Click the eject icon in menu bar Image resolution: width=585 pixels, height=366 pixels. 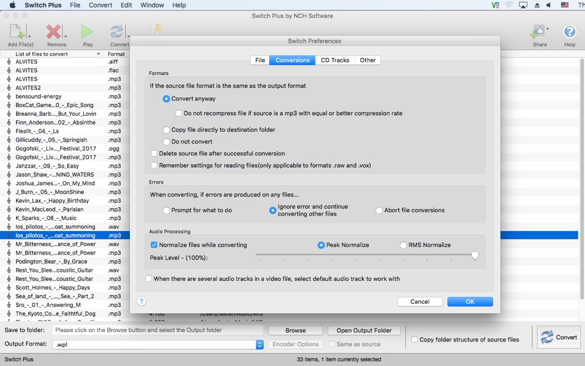[537, 5]
